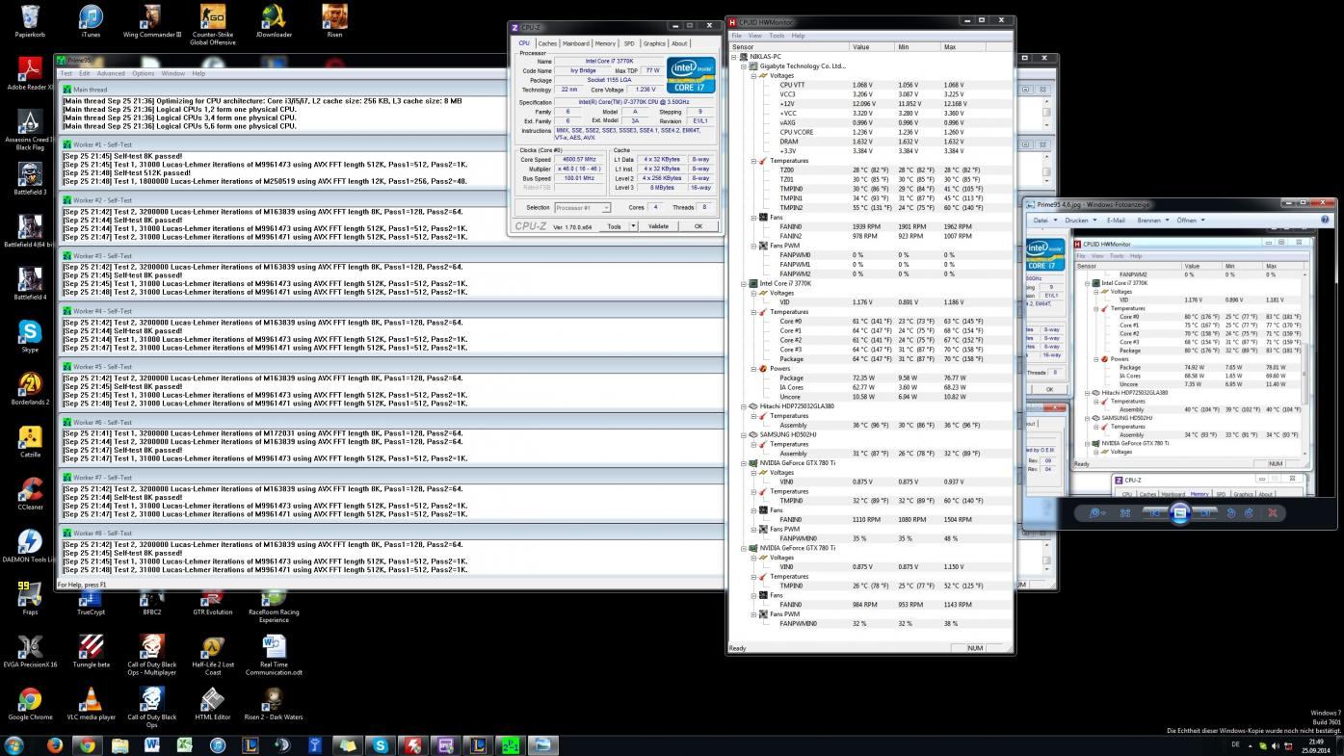
Task: Rotate image clockwise in Fotoanzeige
Action: [x=1250, y=513]
